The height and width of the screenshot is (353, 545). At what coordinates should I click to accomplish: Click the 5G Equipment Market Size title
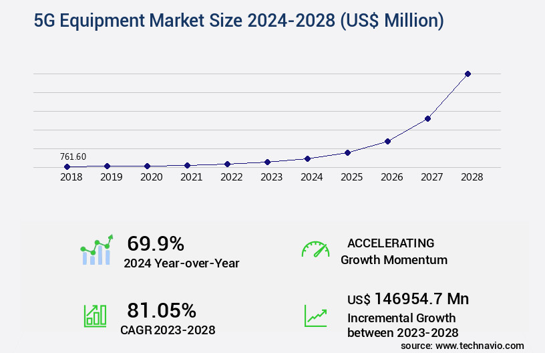(x=238, y=21)
